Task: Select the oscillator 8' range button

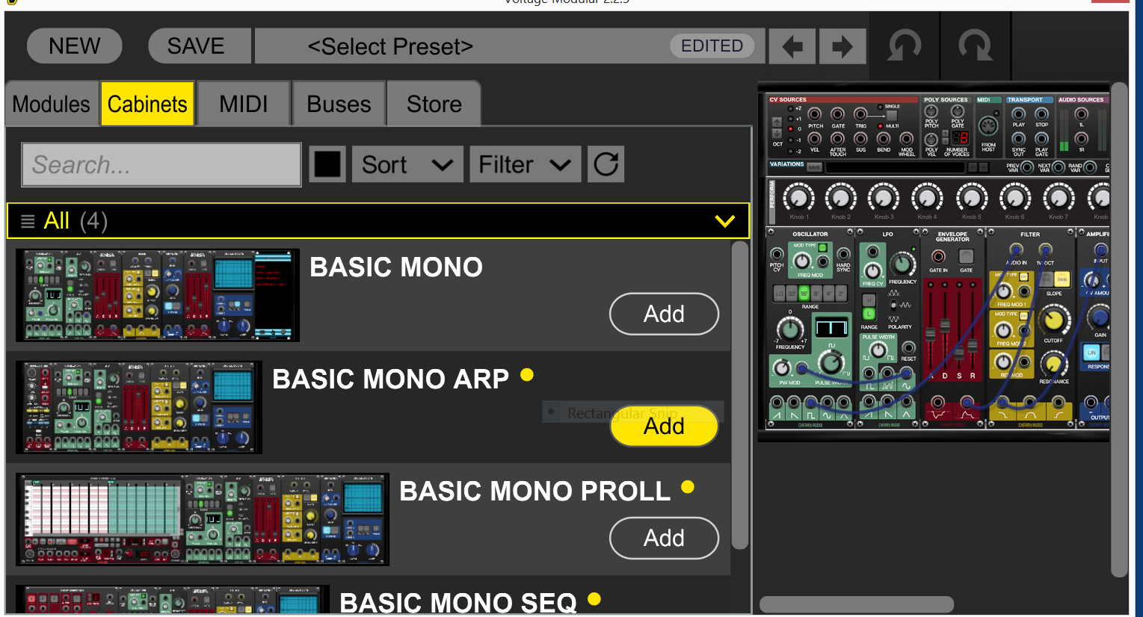Action: (816, 294)
